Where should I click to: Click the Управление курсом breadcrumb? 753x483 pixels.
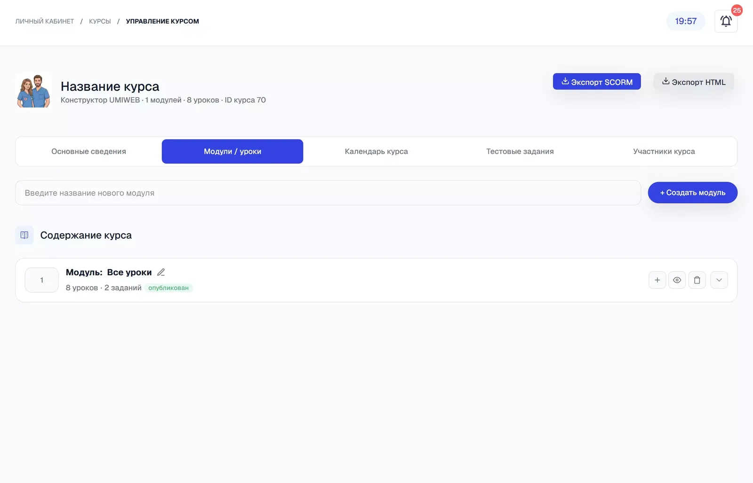(x=162, y=21)
